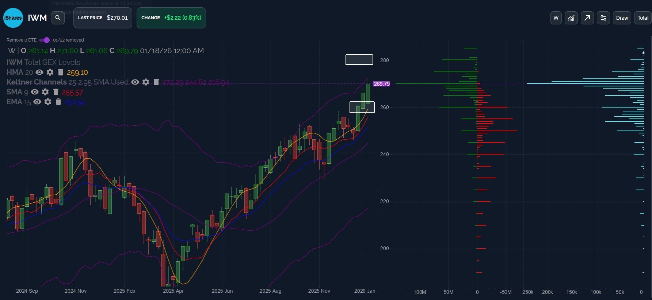
Task: Click the HMA value 259.10
Action: pyautogui.click(x=77, y=73)
